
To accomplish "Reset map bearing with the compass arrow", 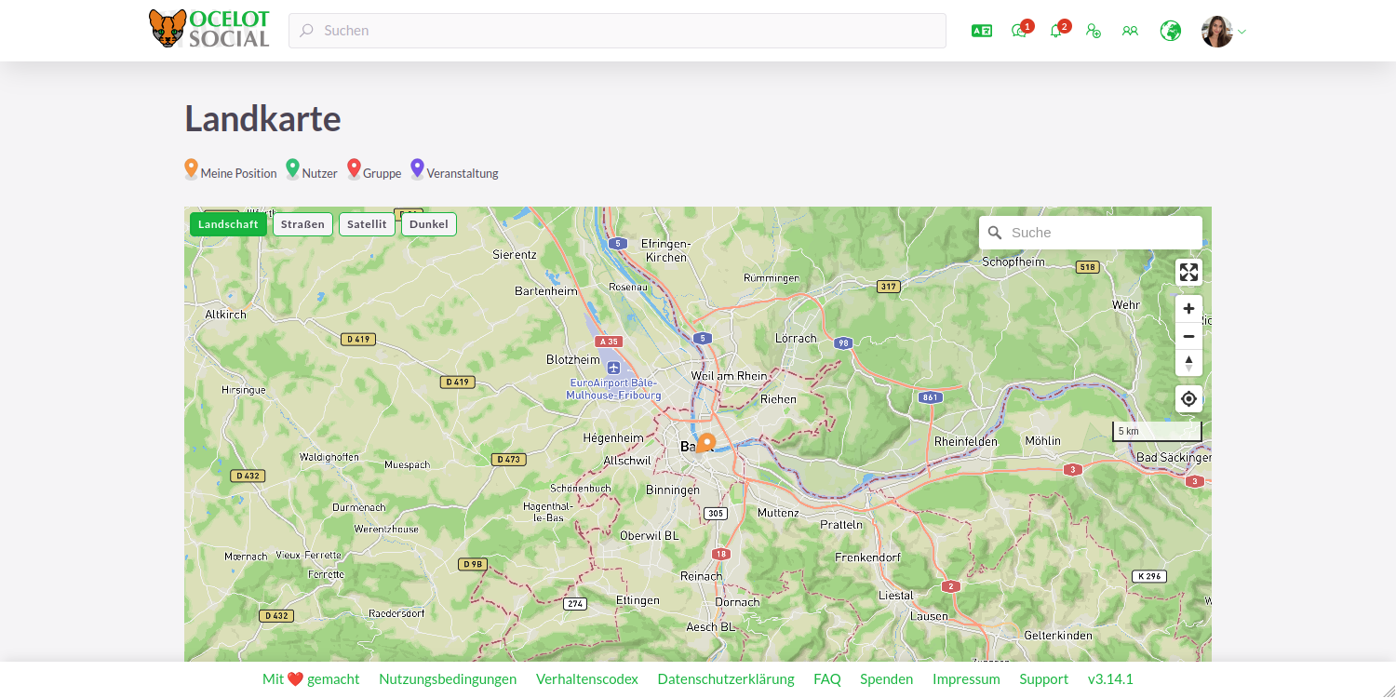I will pos(1188,363).
